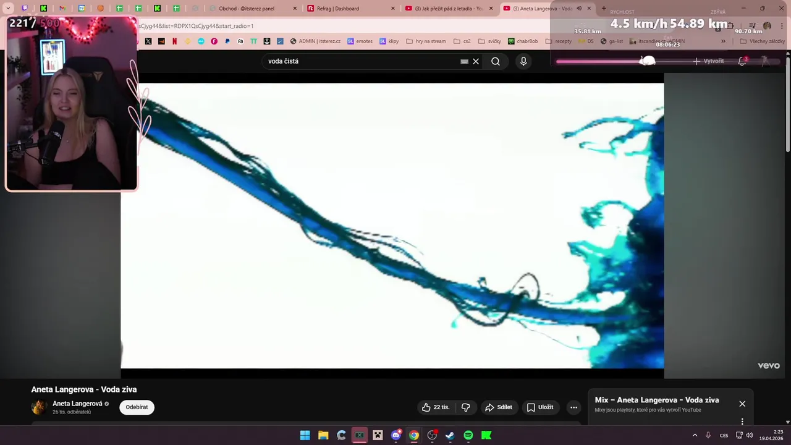The height and width of the screenshot is (445, 791).
Task: Switch keyboard language CES indicator
Action: 724,435
